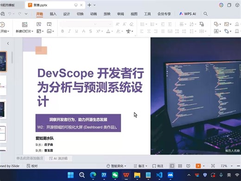
Task: Open Microsoft Edge from taskbar
Action: click(x=93, y=175)
